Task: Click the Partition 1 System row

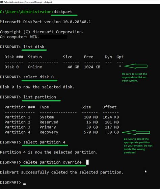Action: click(62, 117)
